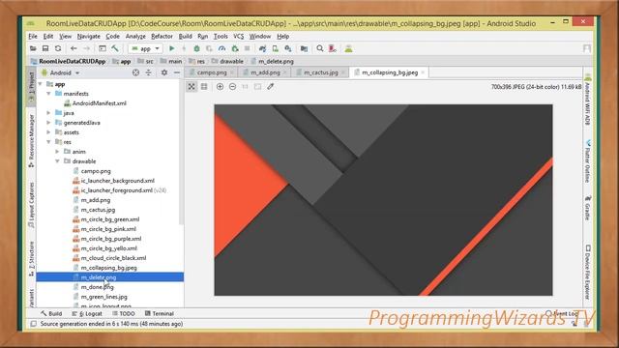Collapse the app module tree node

pos(41,84)
